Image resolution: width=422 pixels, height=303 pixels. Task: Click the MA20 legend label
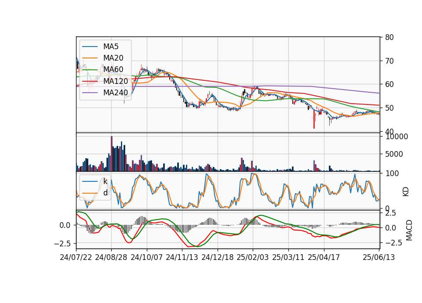point(113,58)
